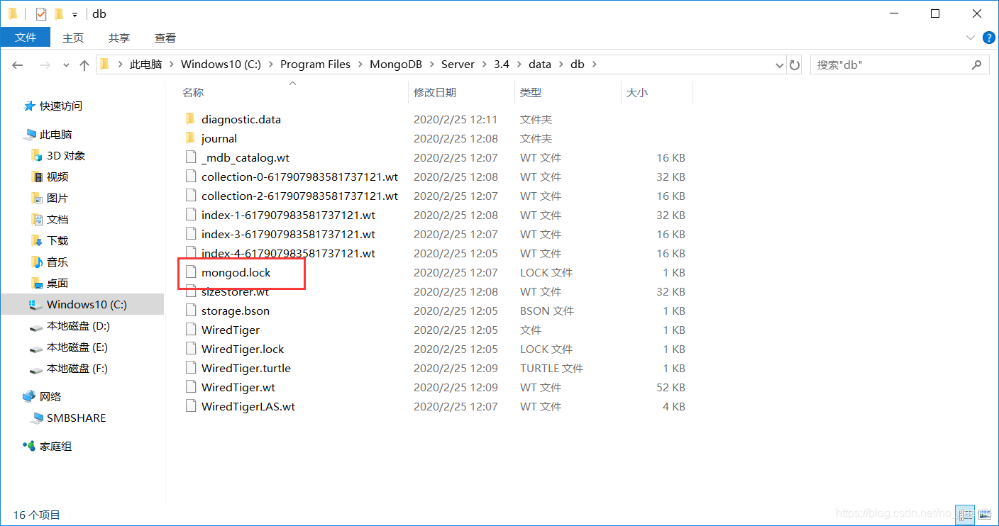Sort files by the 名称 column header
The image size is (999, 526).
tap(192, 91)
